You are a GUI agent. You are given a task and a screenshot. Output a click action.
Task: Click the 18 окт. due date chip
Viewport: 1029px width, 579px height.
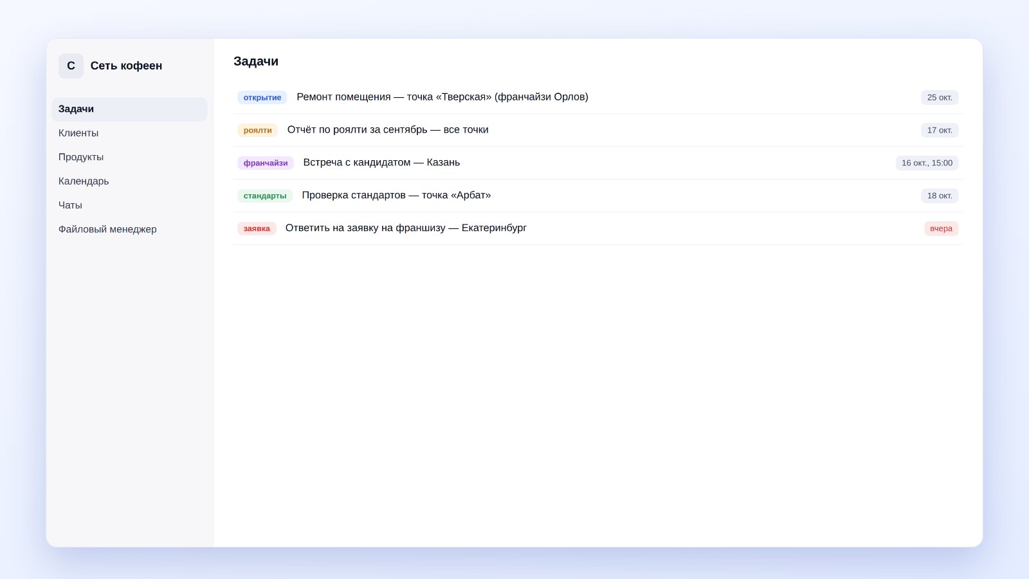940,196
